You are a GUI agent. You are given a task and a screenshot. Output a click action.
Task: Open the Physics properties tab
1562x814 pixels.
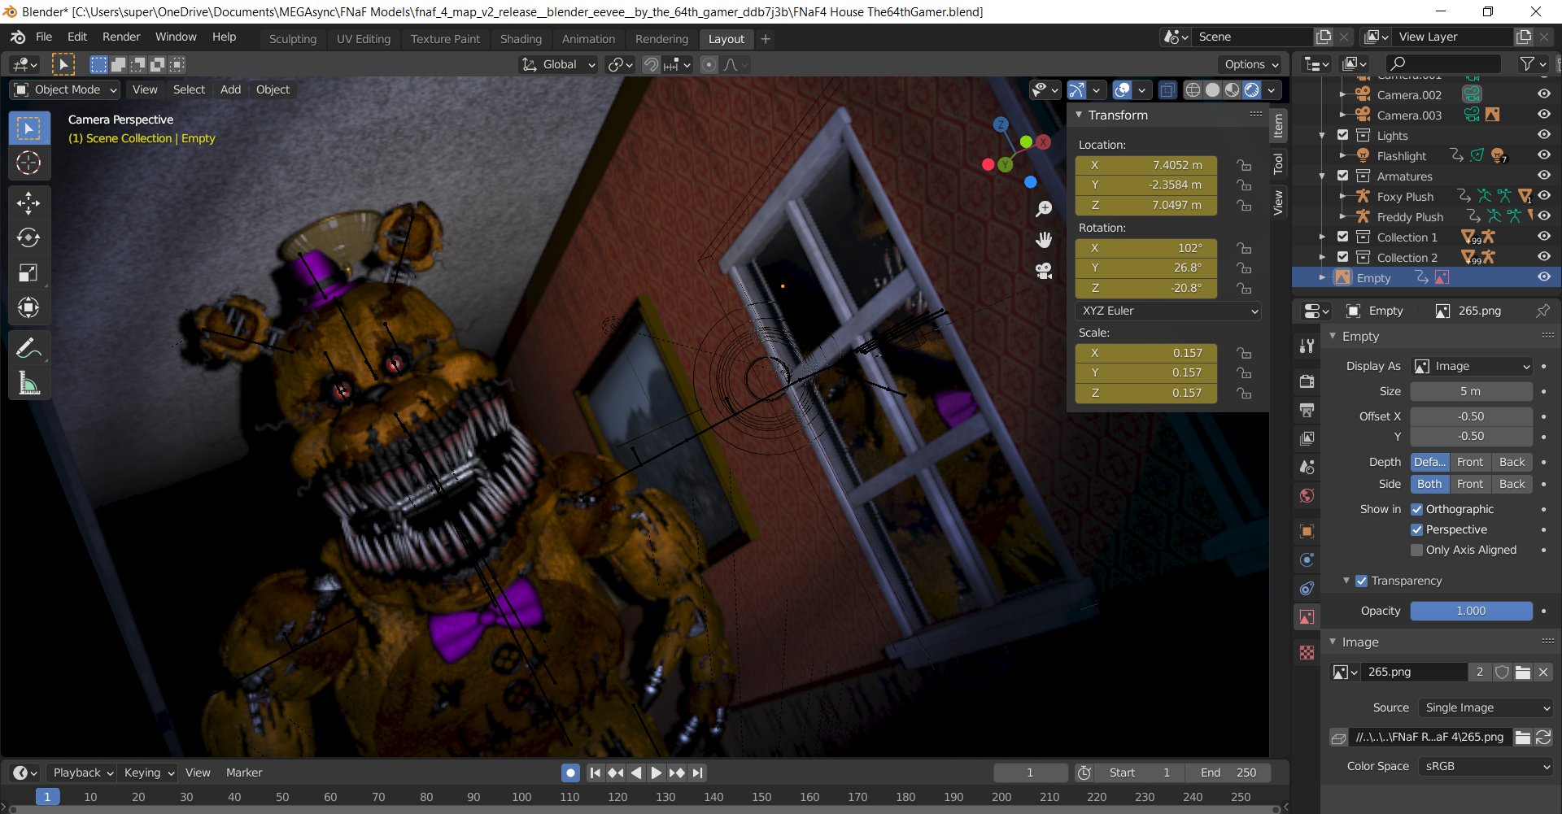click(1307, 560)
